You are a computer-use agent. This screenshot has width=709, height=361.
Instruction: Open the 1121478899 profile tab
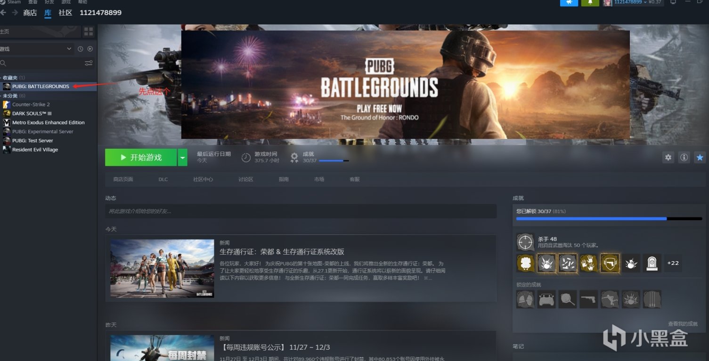pyautogui.click(x=100, y=13)
